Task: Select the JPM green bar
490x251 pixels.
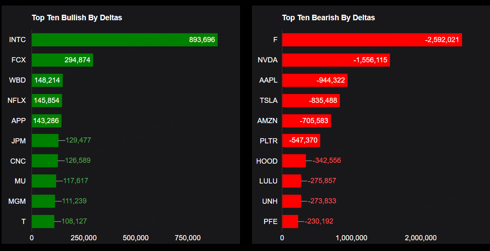Action: (45, 141)
